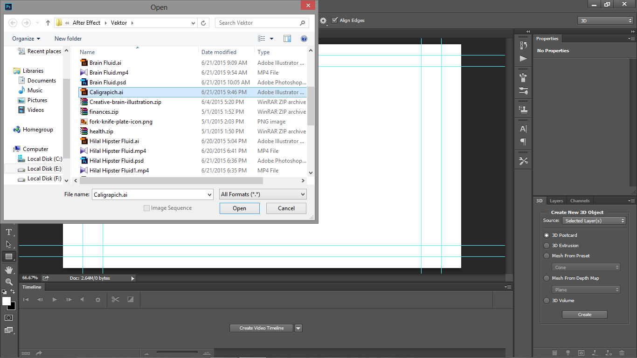Open the Cone mesh preset dropdown
637x358 pixels.
click(586, 267)
